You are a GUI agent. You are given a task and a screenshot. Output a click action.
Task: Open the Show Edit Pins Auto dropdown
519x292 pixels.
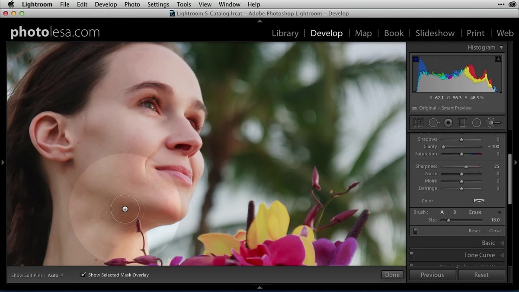[55, 275]
